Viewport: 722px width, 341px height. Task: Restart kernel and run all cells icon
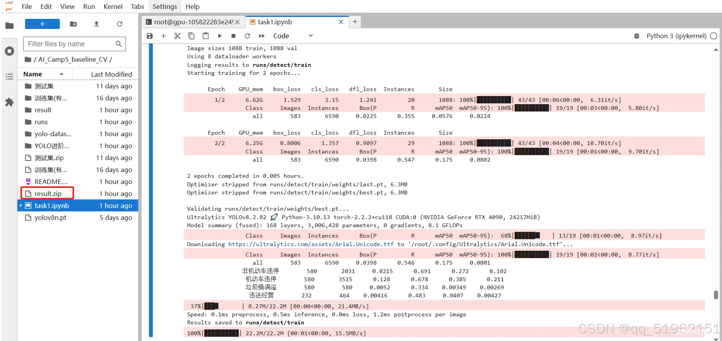click(262, 36)
